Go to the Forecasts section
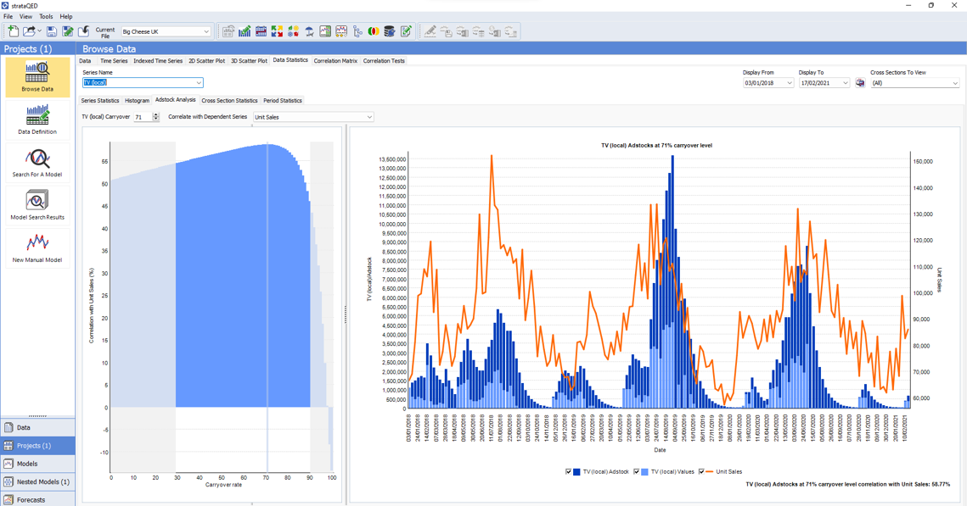967x506 pixels. tap(37, 499)
